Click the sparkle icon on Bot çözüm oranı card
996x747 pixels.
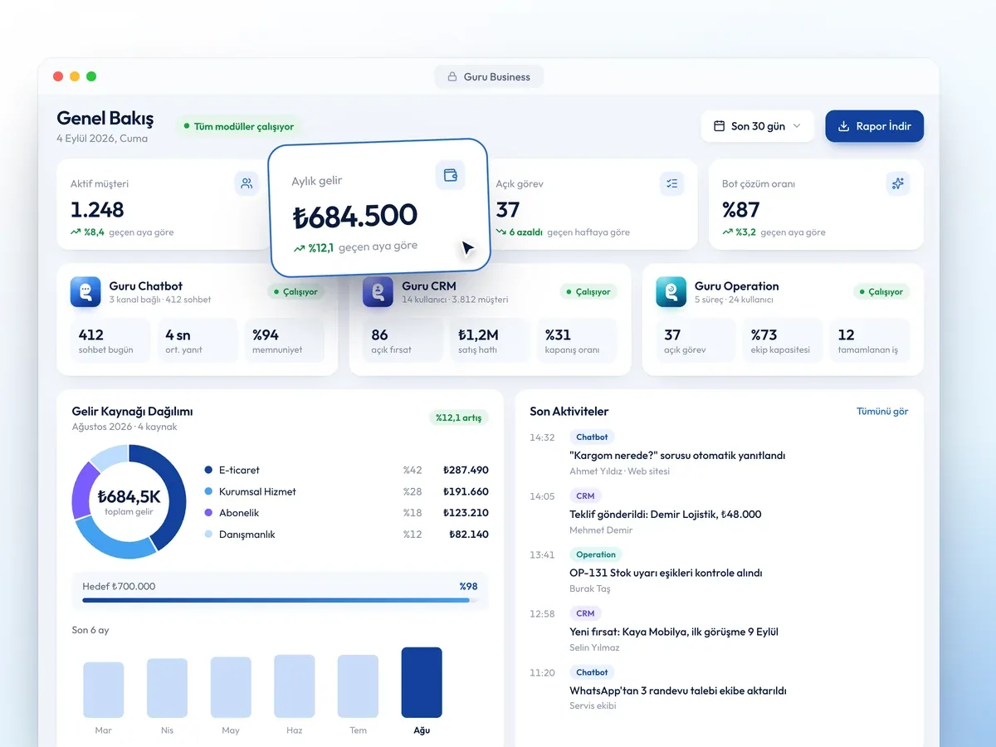pyautogui.click(x=898, y=183)
